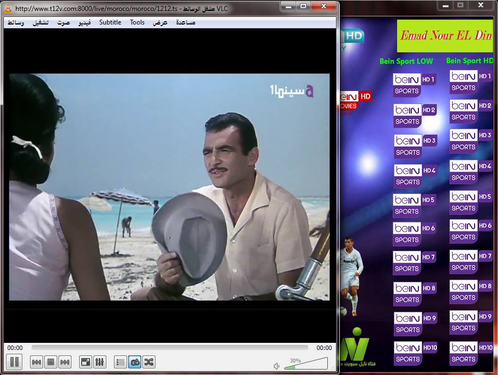Viewport: 498px width, 375px height.
Task: Open beIN Sports HD 7 in LOW column
Action: coord(415,263)
